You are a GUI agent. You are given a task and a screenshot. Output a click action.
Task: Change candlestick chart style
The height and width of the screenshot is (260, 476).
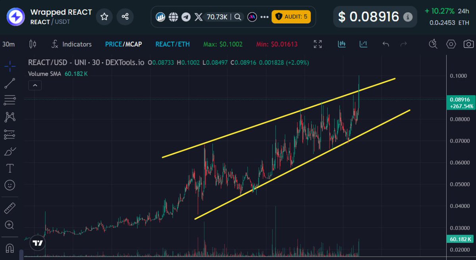tap(33, 44)
